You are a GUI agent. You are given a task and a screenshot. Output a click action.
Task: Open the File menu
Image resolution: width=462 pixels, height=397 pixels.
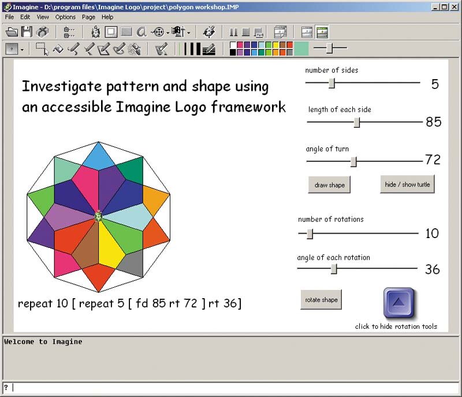click(9, 17)
